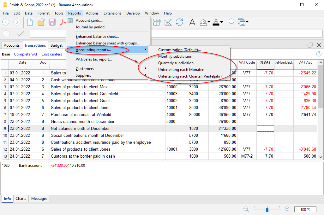The width and height of the screenshot is (324, 215).
Task: Open a file with the folder icon
Action: [x=41, y=22]
